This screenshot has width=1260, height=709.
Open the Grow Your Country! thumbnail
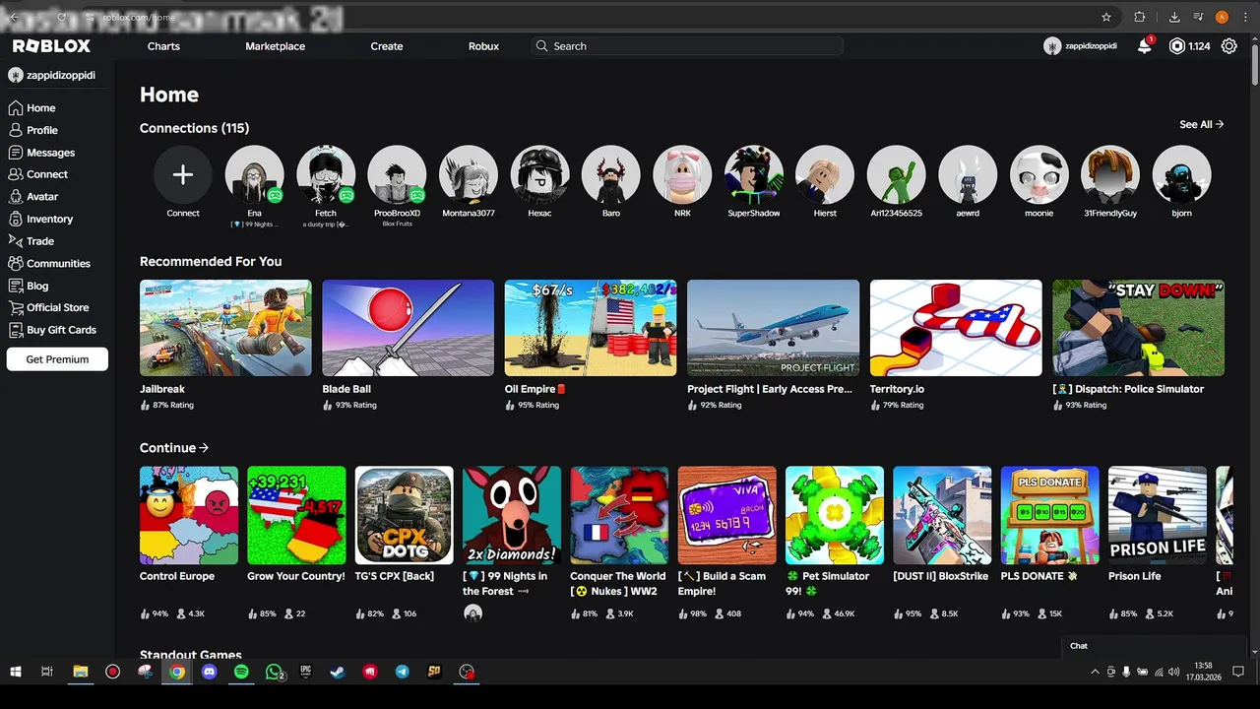[296, 515]
